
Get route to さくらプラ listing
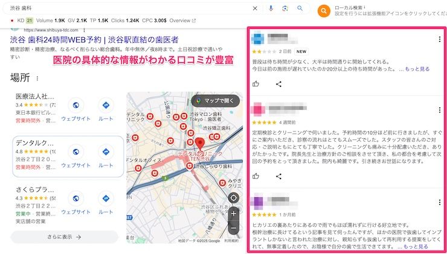click(x=106, y=198)
